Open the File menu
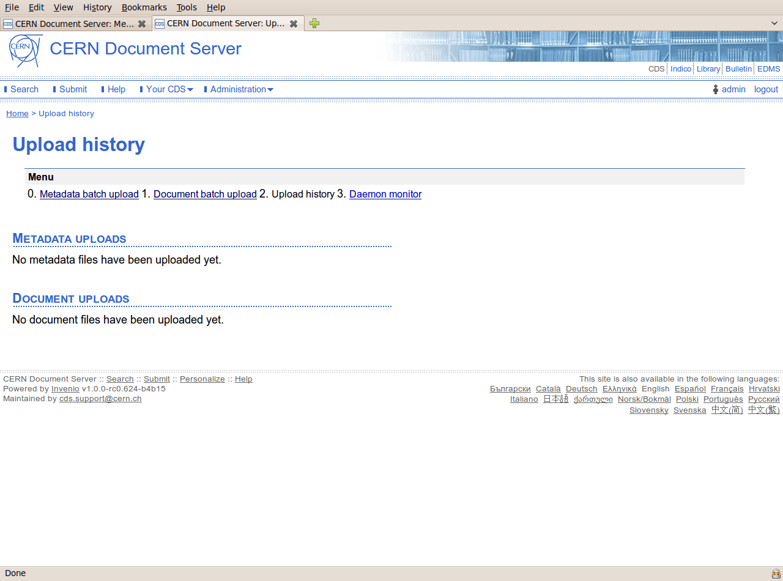Viewport: 783px width, 581px height. pos(12,7)
